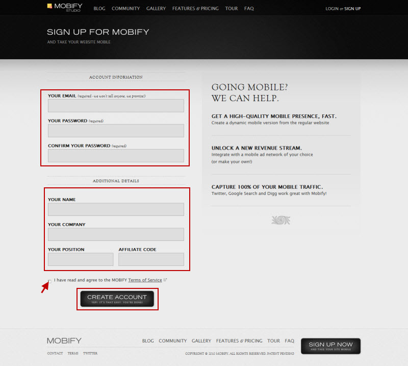Go to Gallery in the header navigation
This screenshot has width=408, height=366.
tap(156, 9)
